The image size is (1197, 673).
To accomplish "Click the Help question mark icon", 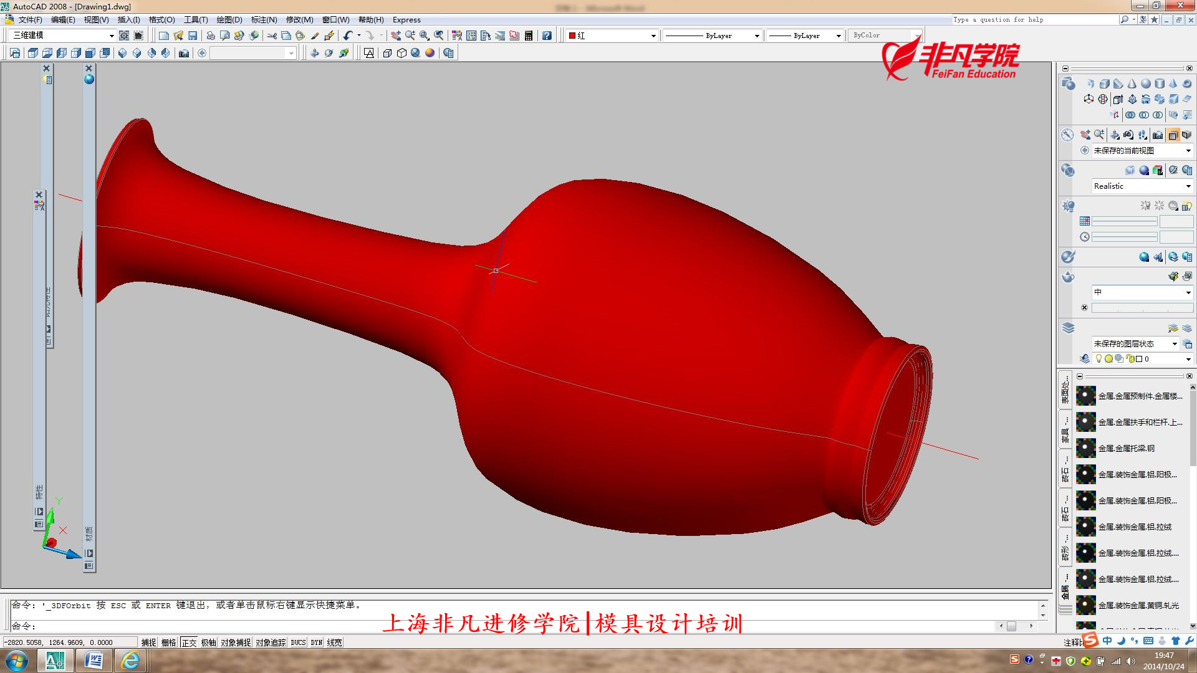I will (547, 36).
